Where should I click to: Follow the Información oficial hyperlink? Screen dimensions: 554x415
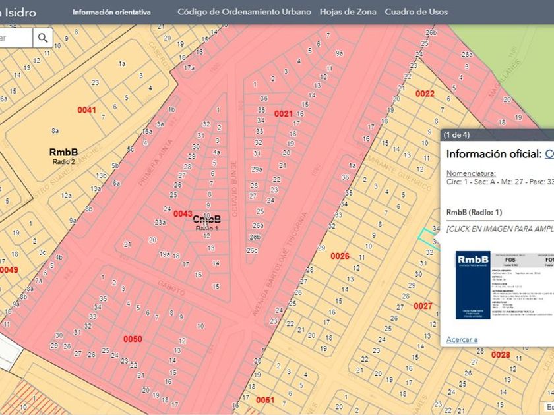point(549,153)
